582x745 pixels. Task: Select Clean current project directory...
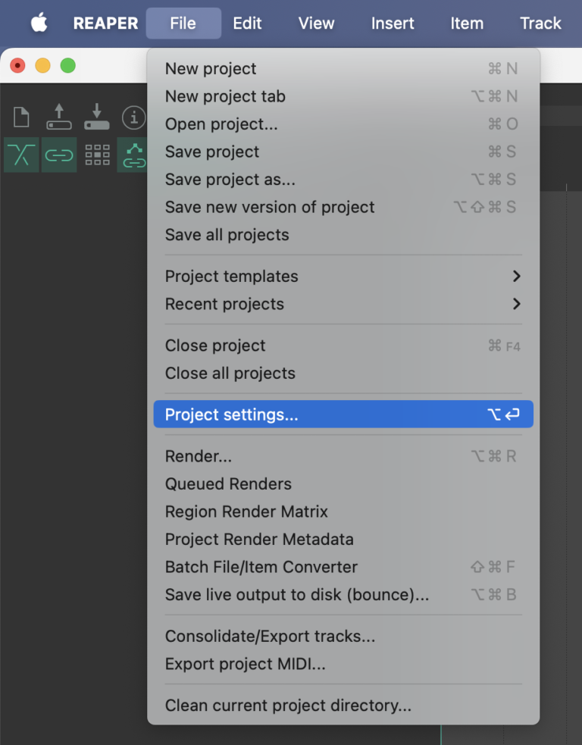288,706
